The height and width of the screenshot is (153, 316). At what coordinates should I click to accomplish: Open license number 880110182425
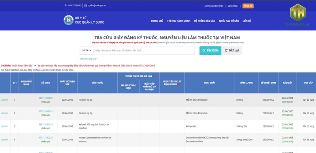coord(45,111)
